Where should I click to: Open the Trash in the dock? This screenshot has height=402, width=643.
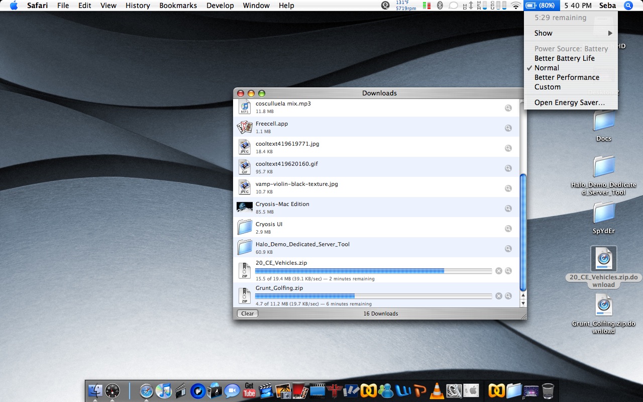(548, 390)
